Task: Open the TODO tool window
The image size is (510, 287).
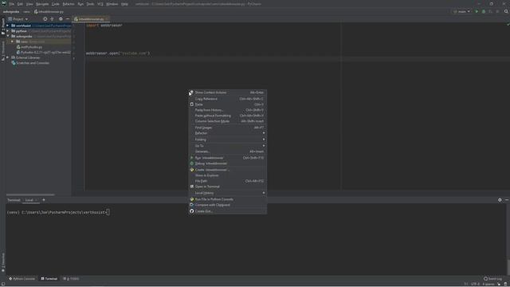Action: pyautogui.click(x=71, y=278)
